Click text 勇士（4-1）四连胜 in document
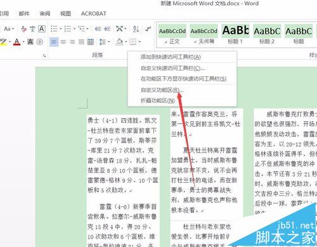 point(114,121)
